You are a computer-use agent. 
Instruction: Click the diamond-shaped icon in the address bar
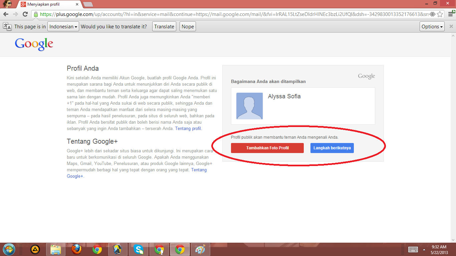432,14
